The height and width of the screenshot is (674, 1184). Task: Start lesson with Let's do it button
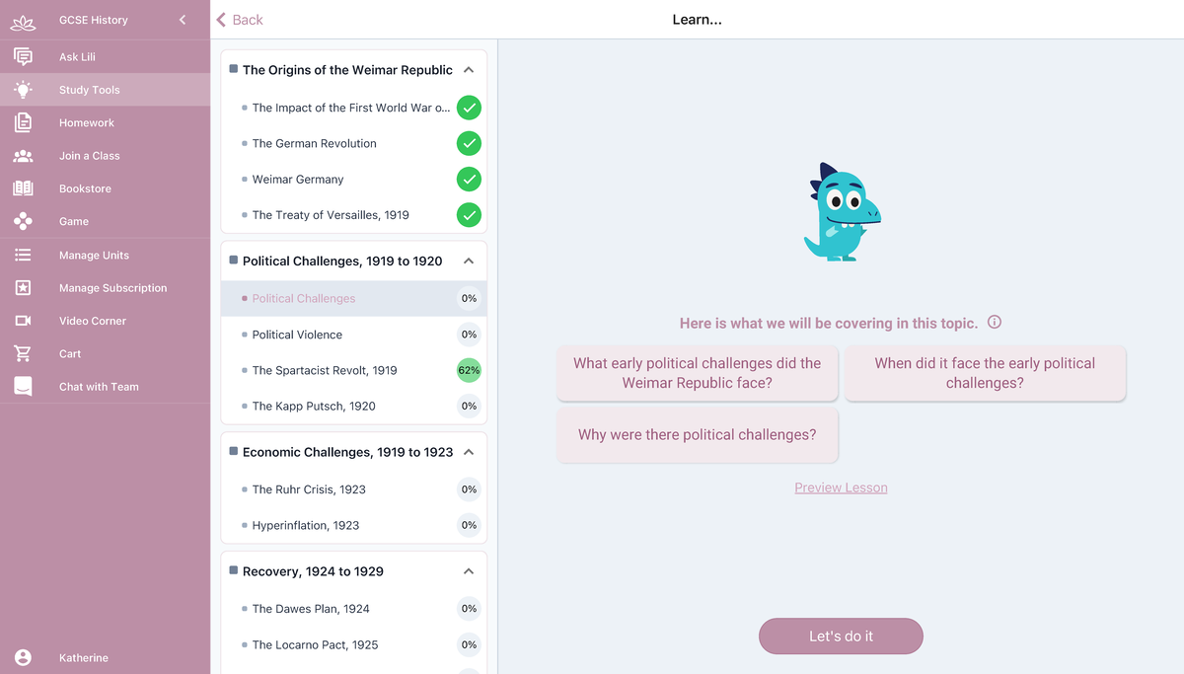[841, 637]
